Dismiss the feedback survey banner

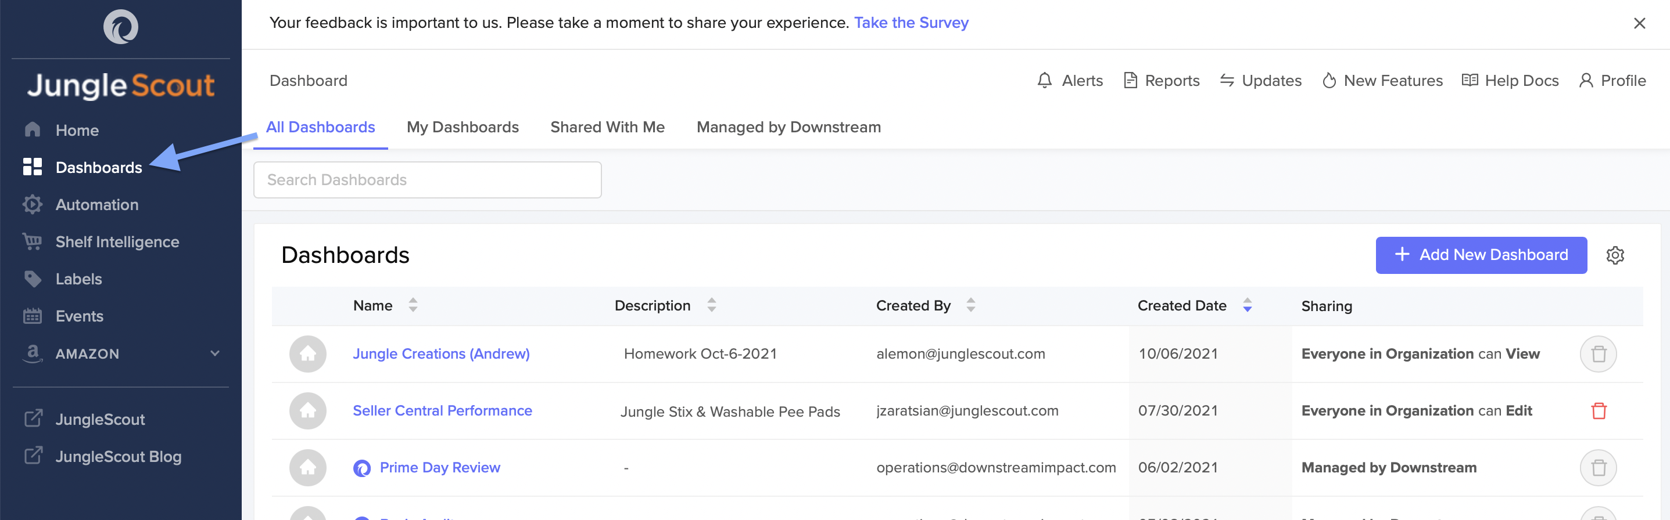tap(1639, 23)
